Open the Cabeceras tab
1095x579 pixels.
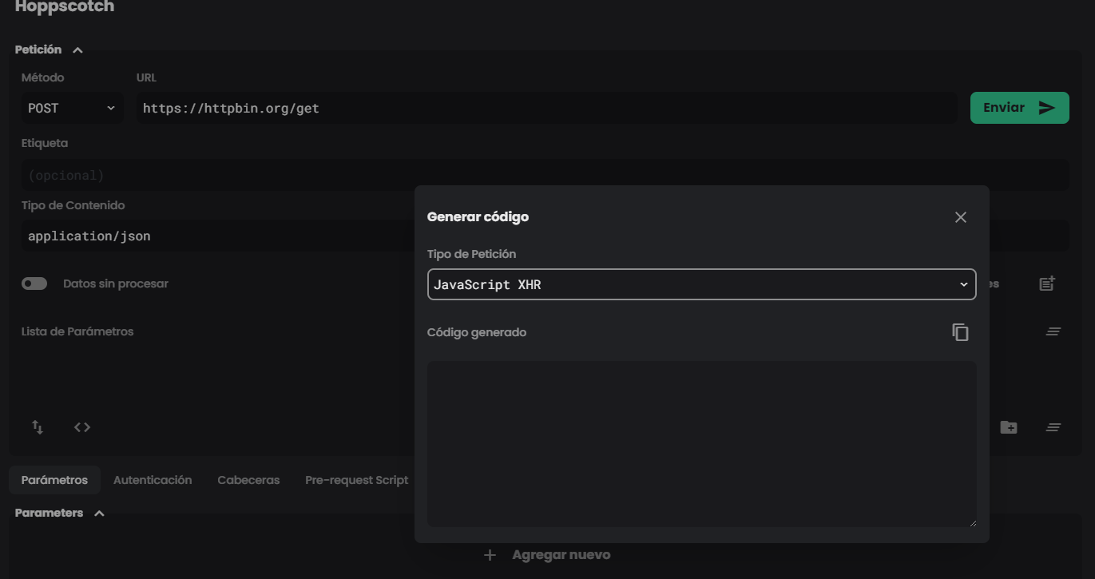(248, 479)
